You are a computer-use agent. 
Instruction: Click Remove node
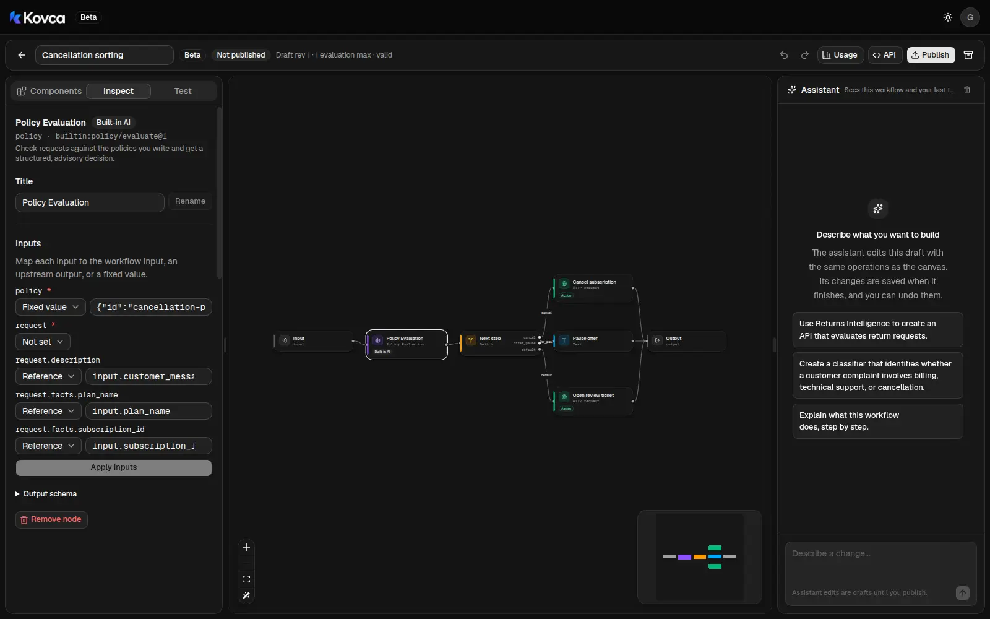pos(51,519)
